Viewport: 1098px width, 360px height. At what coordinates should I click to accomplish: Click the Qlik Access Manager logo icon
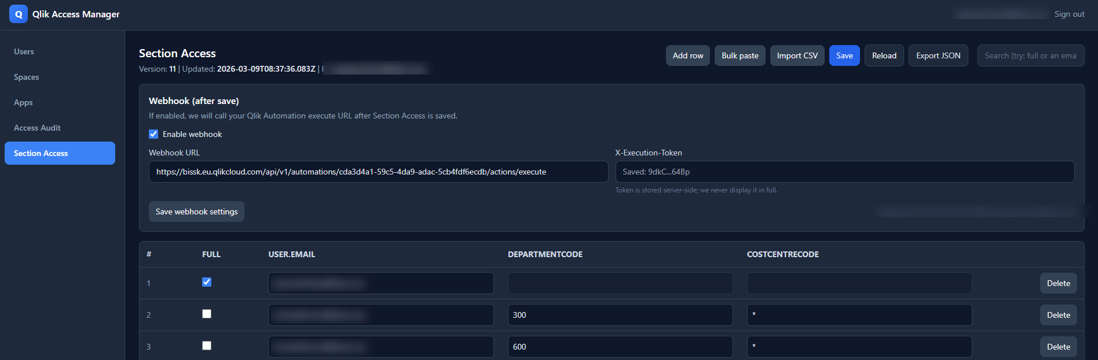point(19,14)
